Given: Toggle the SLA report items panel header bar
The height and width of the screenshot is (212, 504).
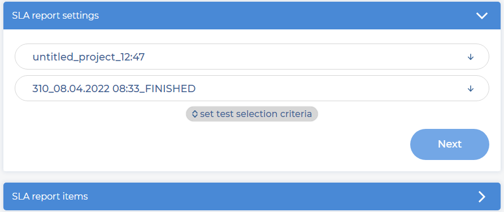Looking at the screenshot, I should click(252, 197).
